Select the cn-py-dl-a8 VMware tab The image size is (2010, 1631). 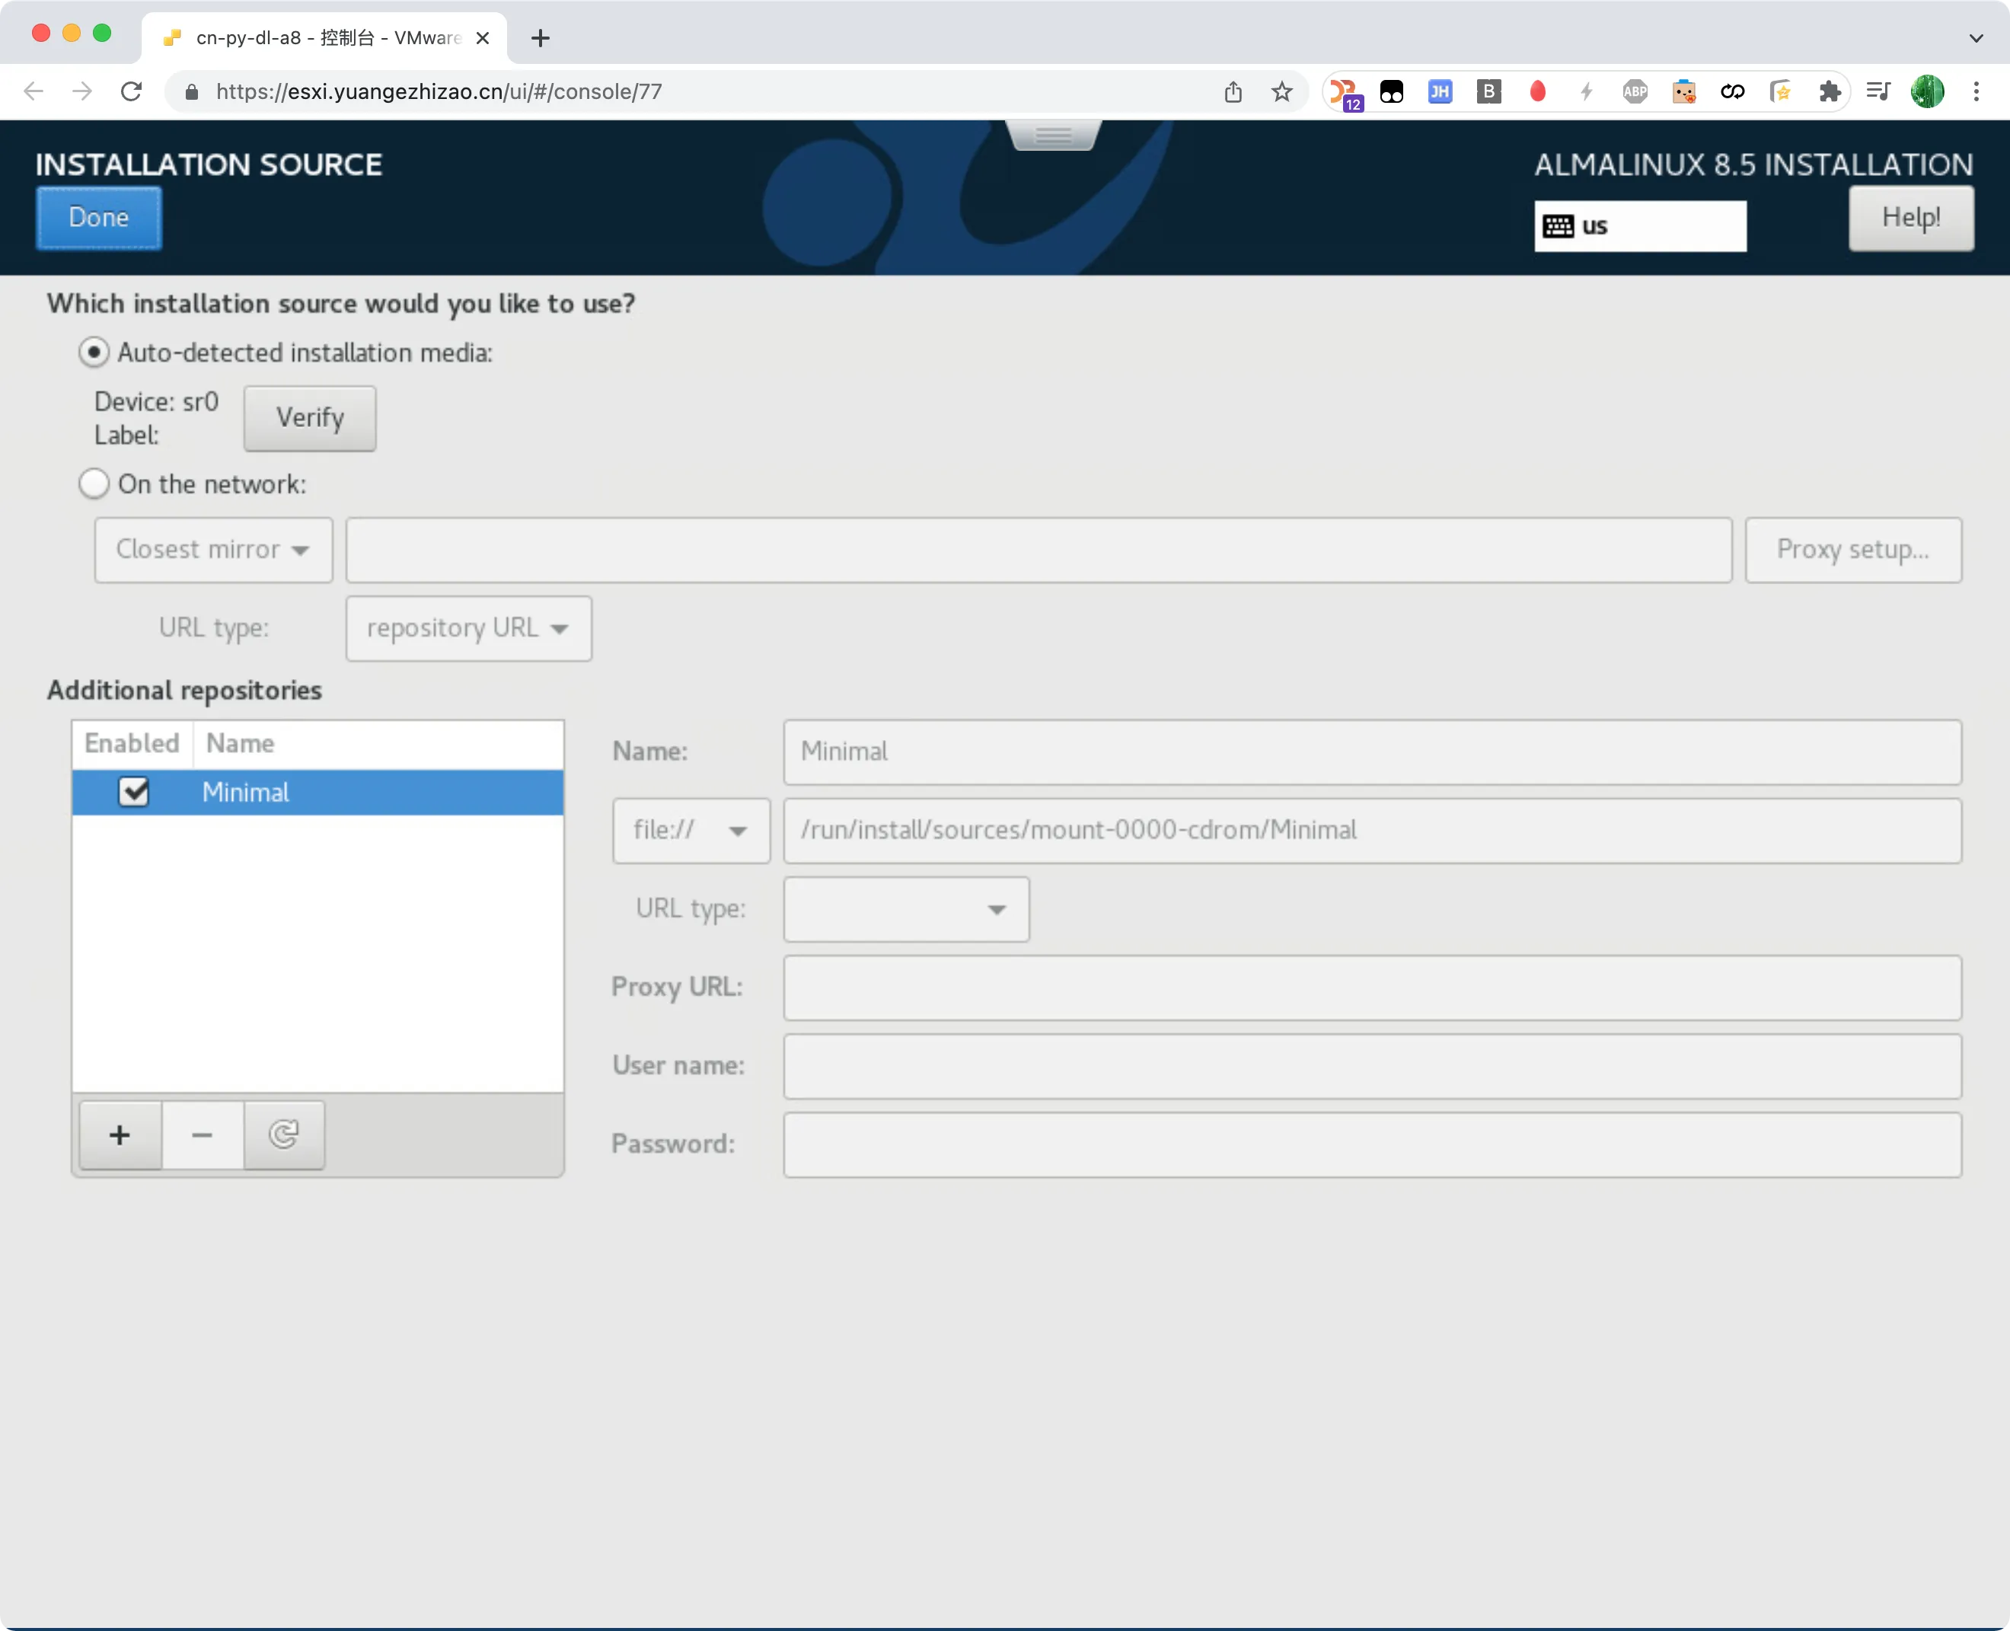point(324,37)
